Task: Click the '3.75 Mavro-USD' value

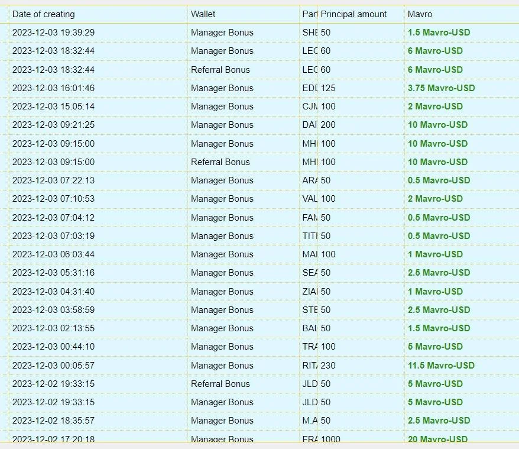Action: (441, 88)
